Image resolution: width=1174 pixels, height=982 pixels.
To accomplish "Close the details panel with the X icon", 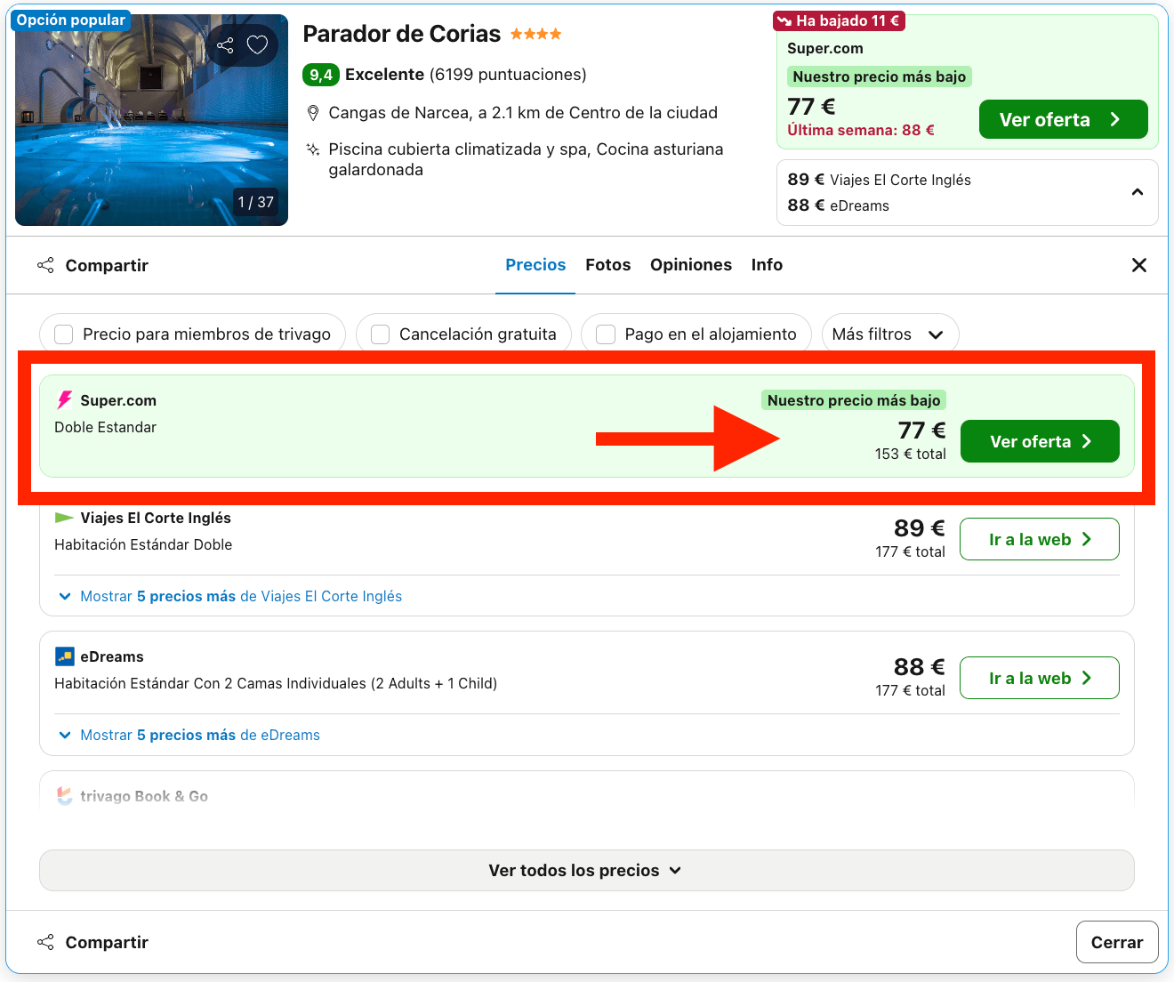I will [x=1139, y=265].
